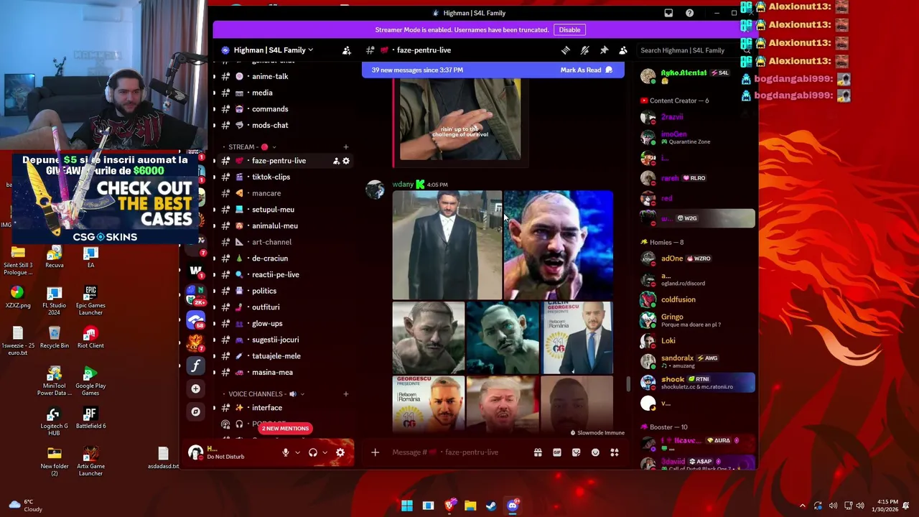Click the message input field
919x517 pixels.
coord(459,452)
